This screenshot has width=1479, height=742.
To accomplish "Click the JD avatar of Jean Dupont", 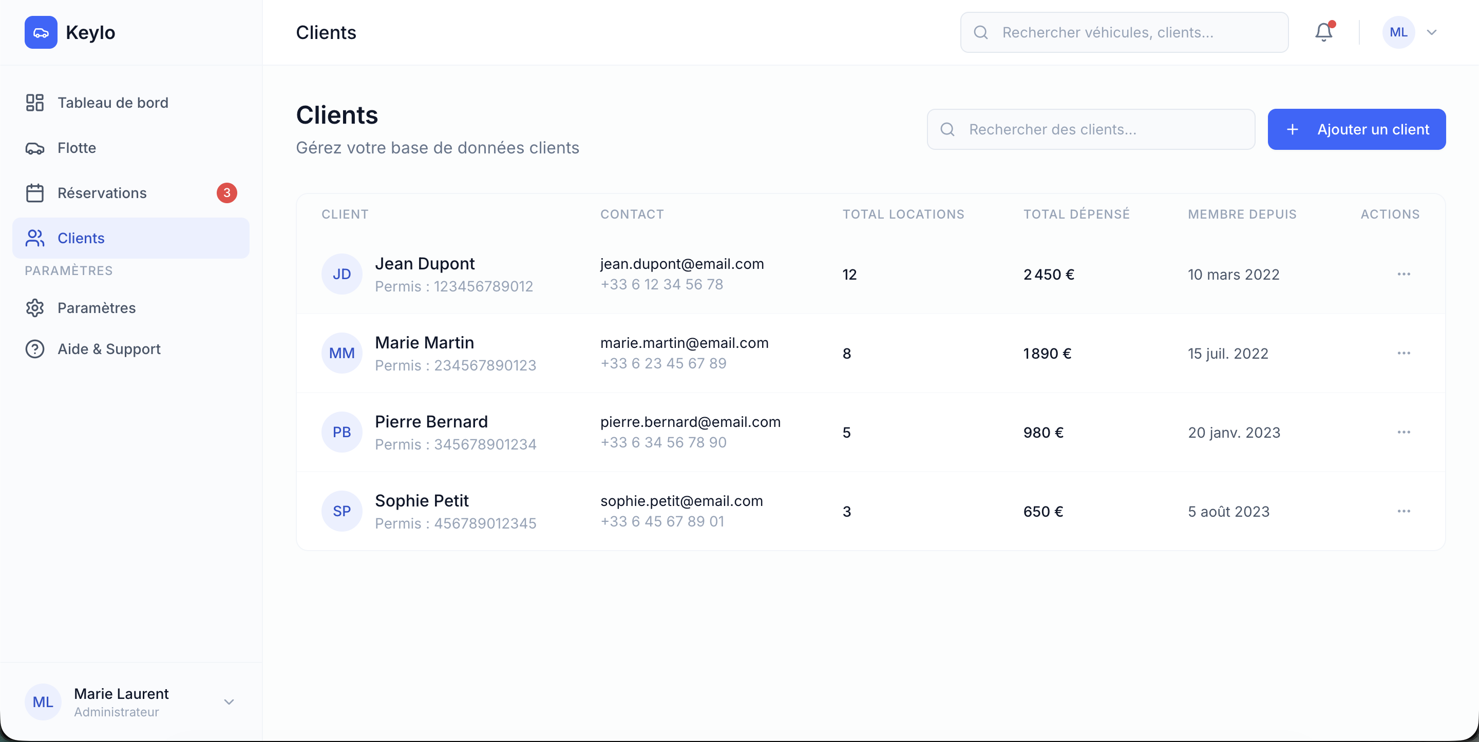I will tap(342, 275).
